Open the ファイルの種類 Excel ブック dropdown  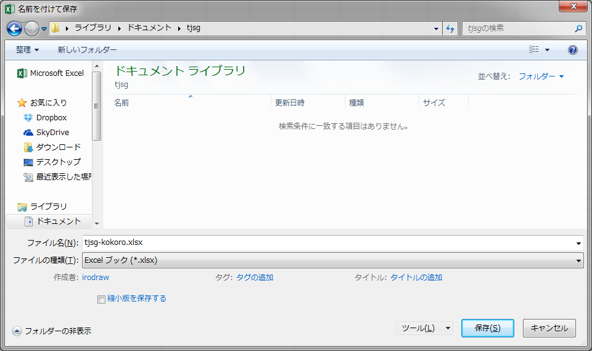(332, 260)
